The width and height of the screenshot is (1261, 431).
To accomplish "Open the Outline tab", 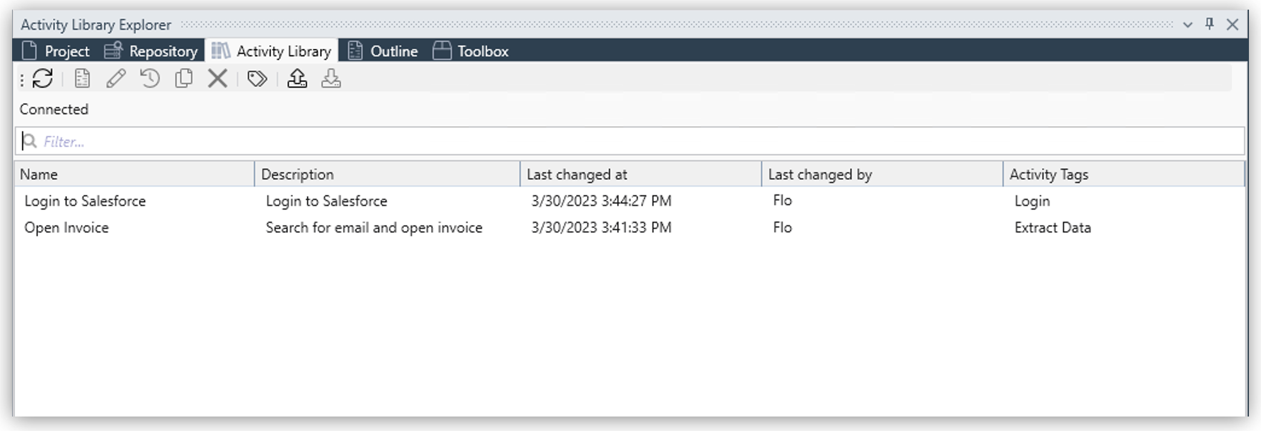I will pos(382,51).
